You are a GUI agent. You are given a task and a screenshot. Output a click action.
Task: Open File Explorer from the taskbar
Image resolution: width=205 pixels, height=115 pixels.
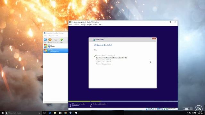click(55, 113)
